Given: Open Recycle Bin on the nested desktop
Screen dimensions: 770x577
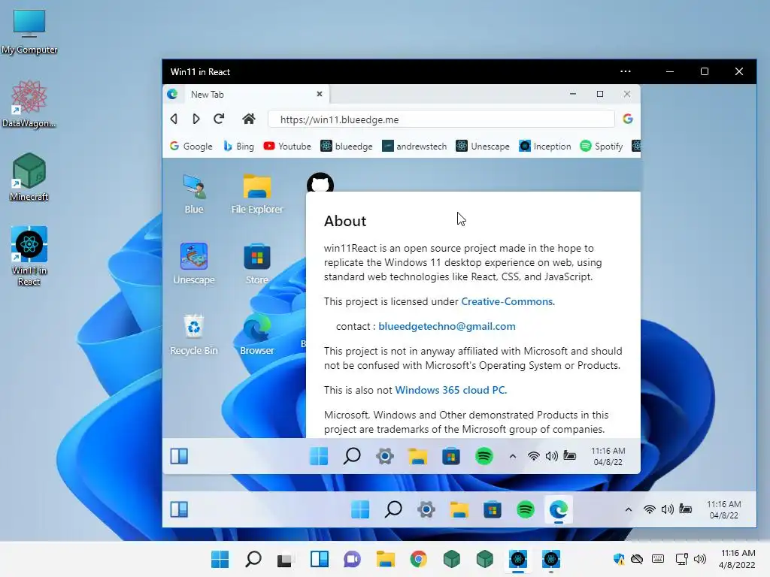Looking at the screenshot, I should (x=194, y=334).
